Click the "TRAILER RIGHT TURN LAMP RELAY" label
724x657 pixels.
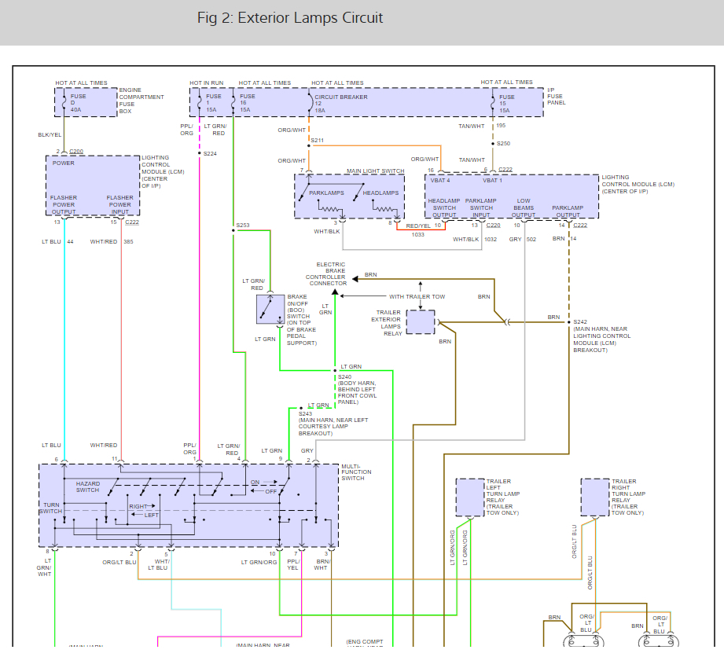tap(628, 497)
